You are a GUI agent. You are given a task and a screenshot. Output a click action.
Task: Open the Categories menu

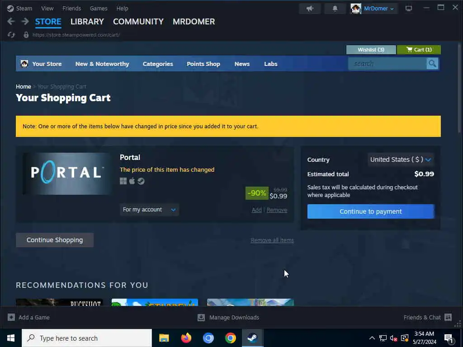pos(158,64)
